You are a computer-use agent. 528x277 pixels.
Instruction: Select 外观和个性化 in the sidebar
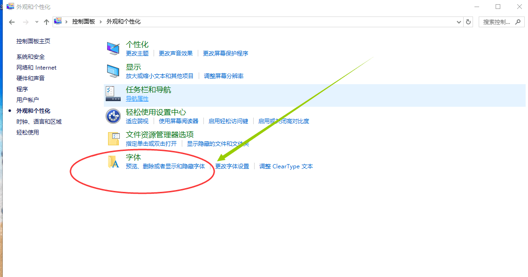click(33, 111)
